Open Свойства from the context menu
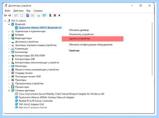The height and width of the screenshot is (118, 159). pos(74,51)
